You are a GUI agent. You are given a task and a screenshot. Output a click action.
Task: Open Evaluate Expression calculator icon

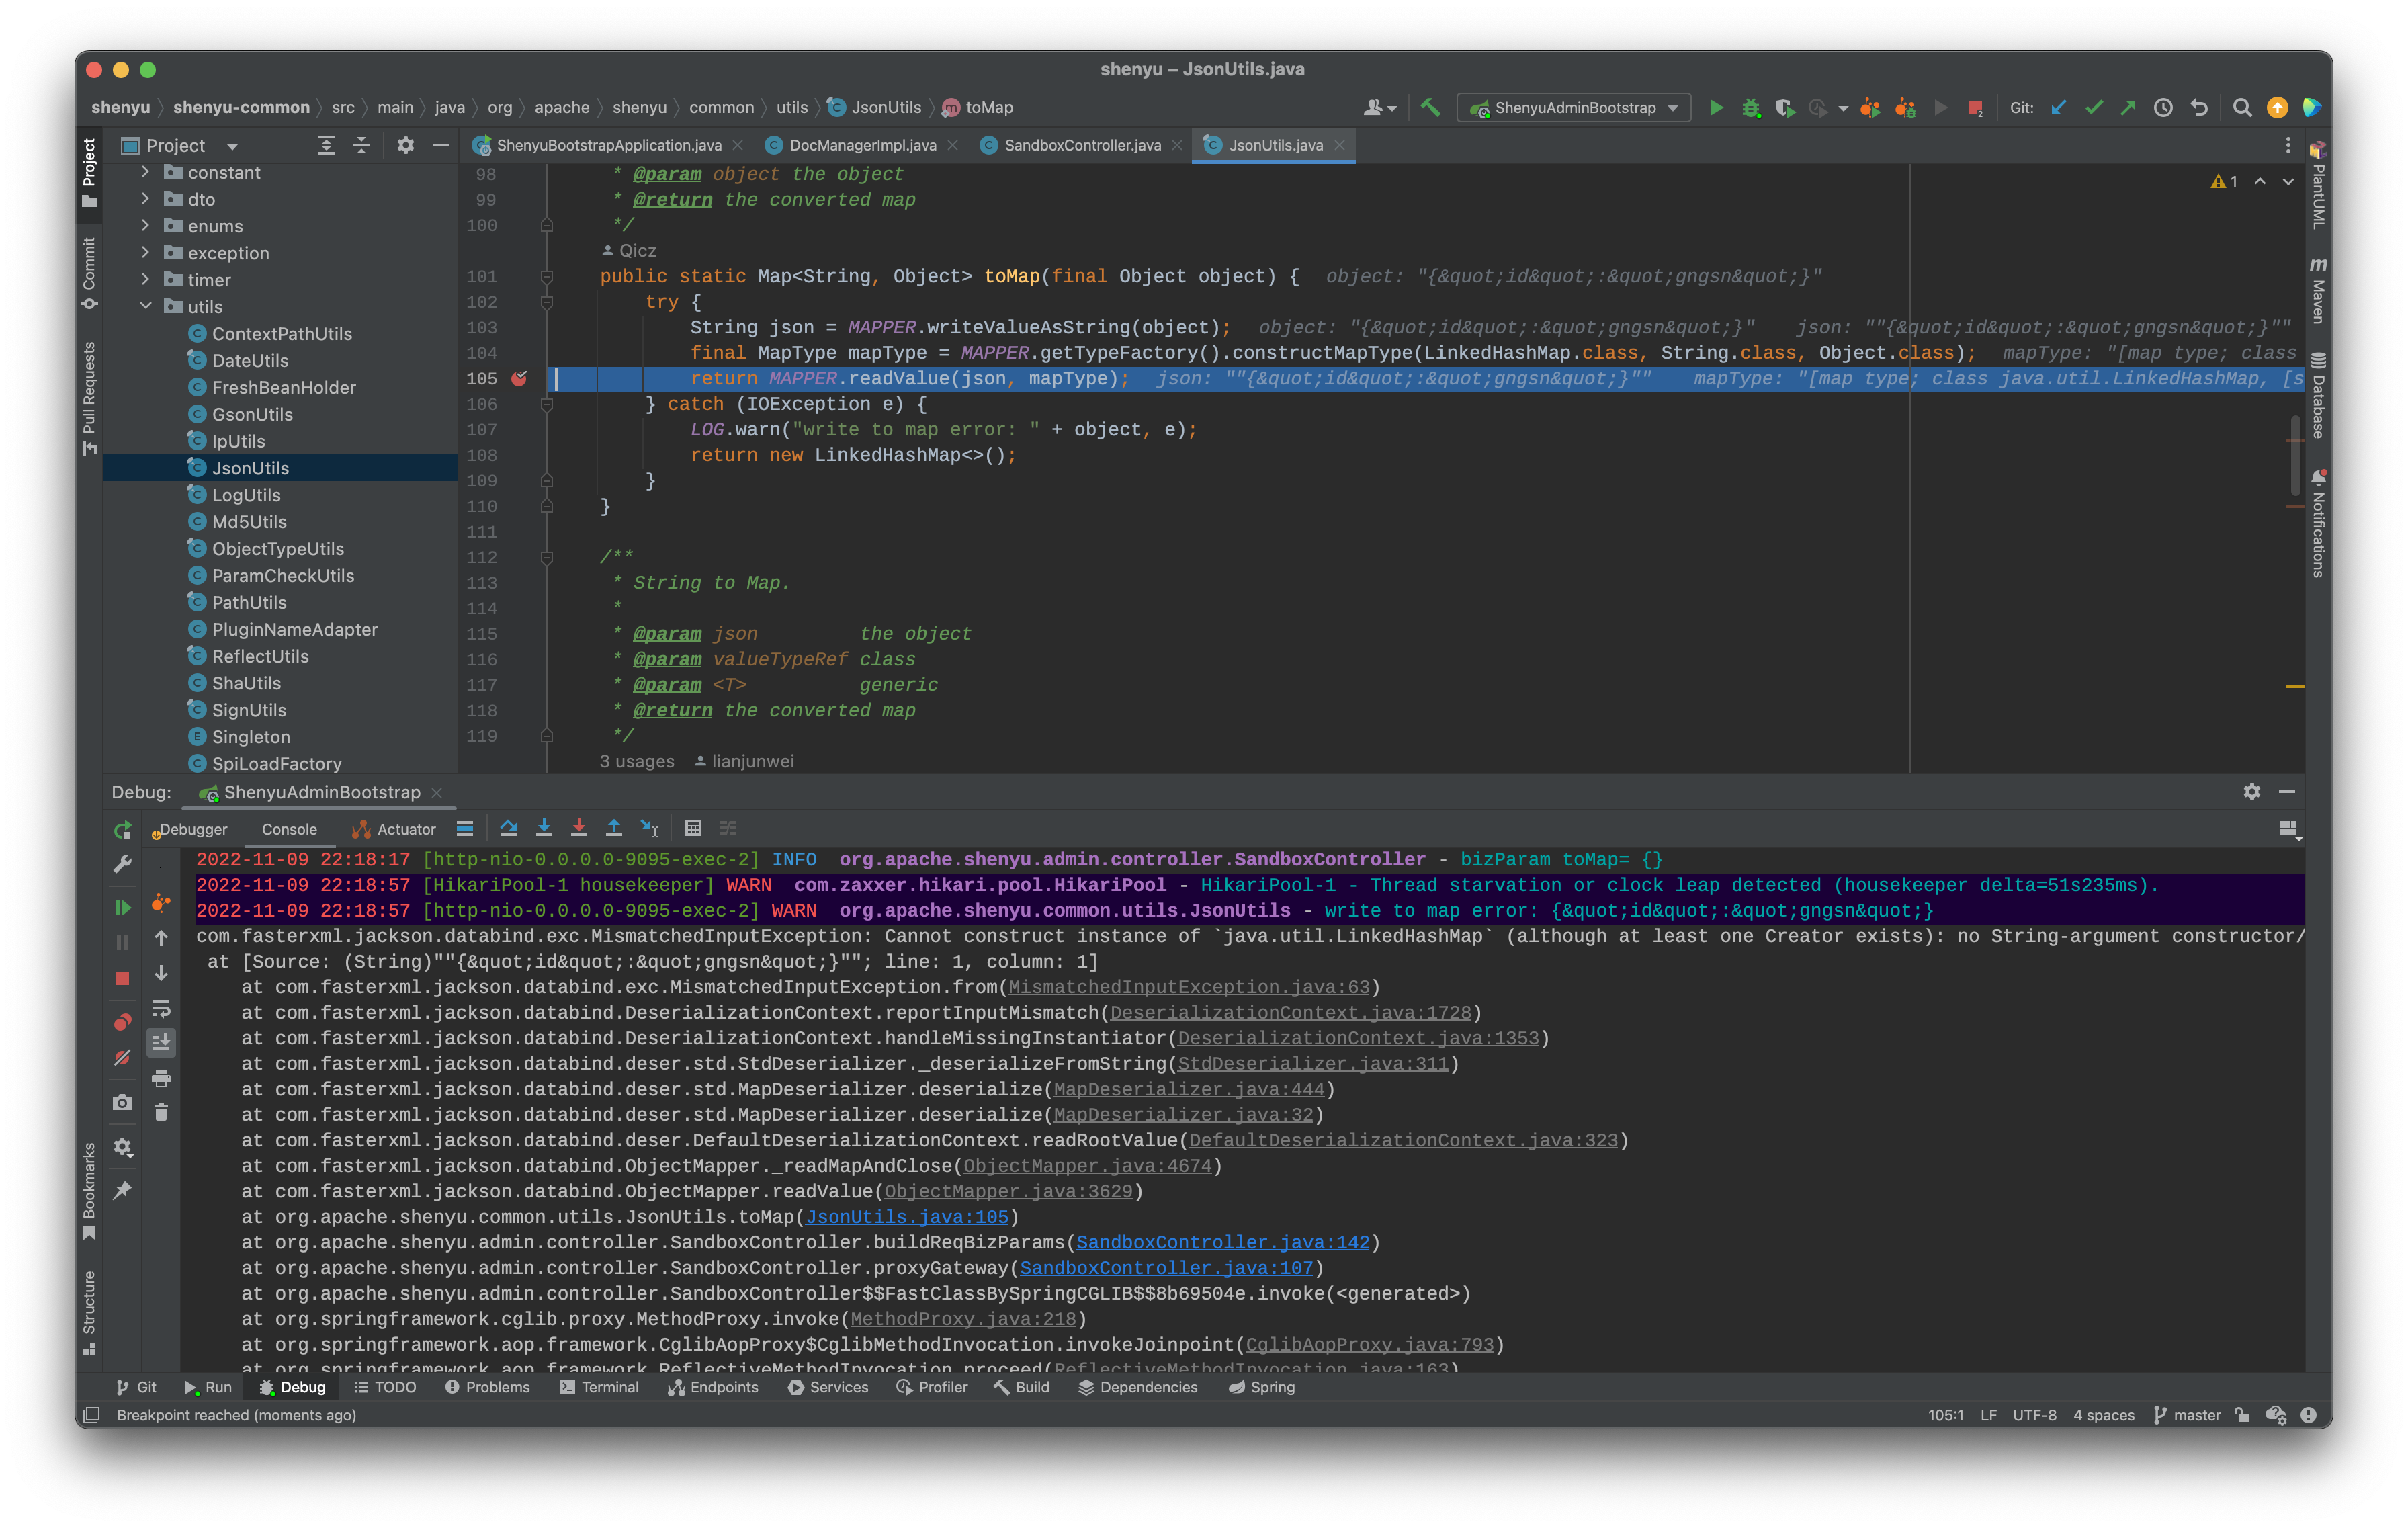pos(693,828)
